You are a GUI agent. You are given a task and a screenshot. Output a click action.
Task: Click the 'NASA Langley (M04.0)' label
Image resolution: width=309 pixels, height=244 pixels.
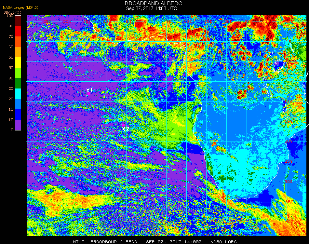click(20, 8)
